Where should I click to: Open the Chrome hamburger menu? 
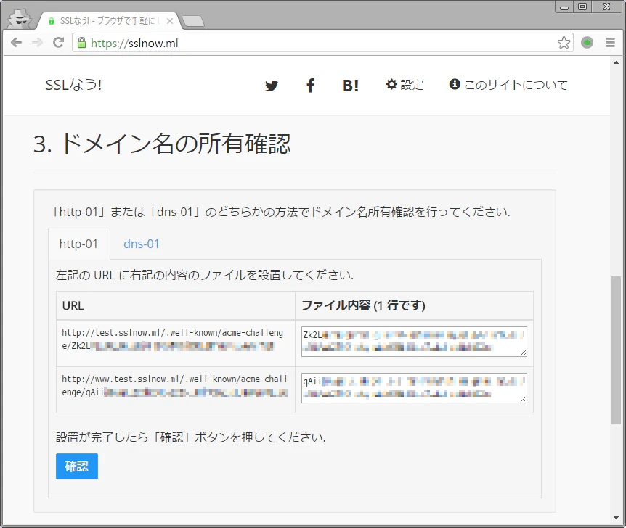610,42
